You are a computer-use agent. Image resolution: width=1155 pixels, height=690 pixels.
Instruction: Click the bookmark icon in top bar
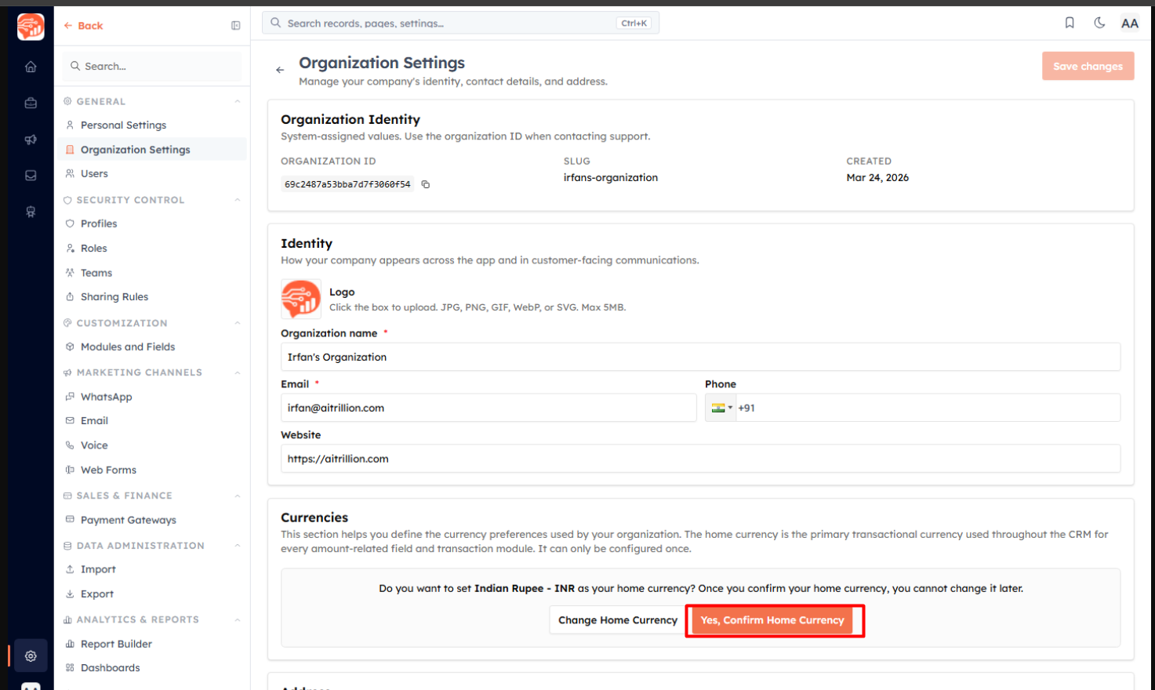pos(1070,23)
